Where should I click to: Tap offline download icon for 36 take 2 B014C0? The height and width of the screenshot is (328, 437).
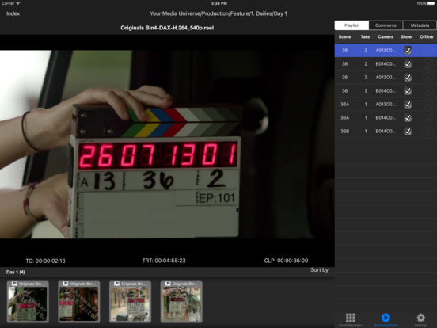point(427,64)
